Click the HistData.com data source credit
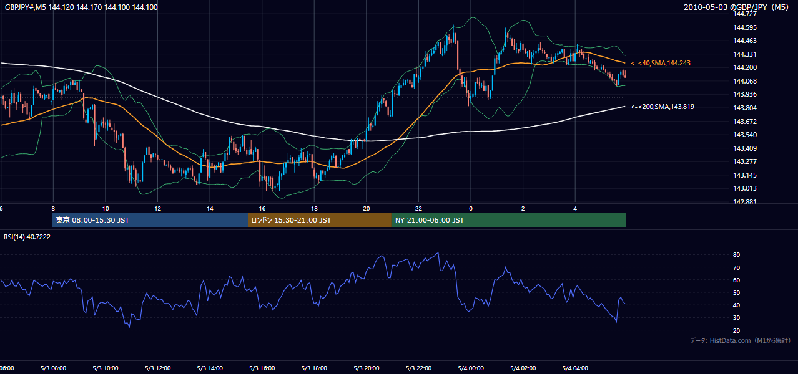 tap(741, 340)
